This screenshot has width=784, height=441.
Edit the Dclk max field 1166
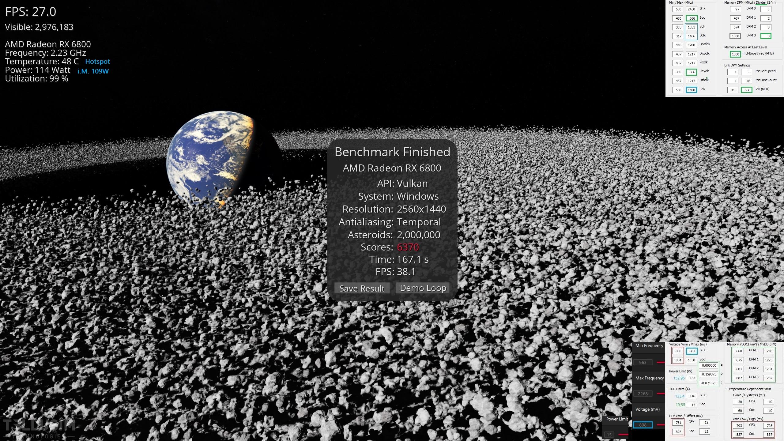[692, 36]
